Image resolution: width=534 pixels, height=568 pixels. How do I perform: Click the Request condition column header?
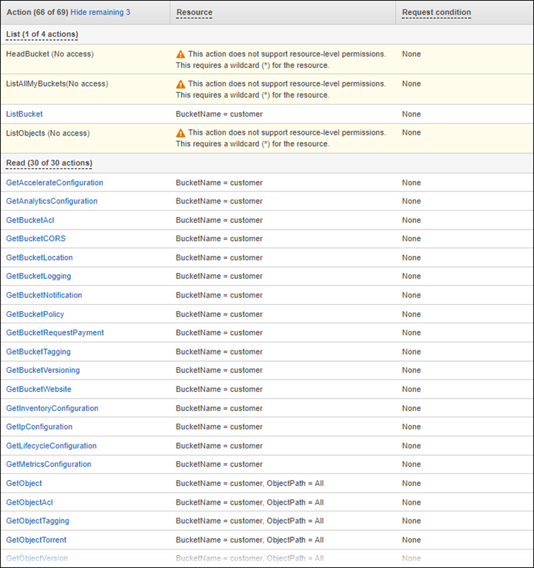[436, 12]
